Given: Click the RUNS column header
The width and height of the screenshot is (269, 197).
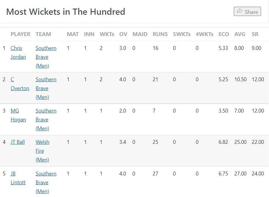Looking at the screenshot, I should pos(160,34).
